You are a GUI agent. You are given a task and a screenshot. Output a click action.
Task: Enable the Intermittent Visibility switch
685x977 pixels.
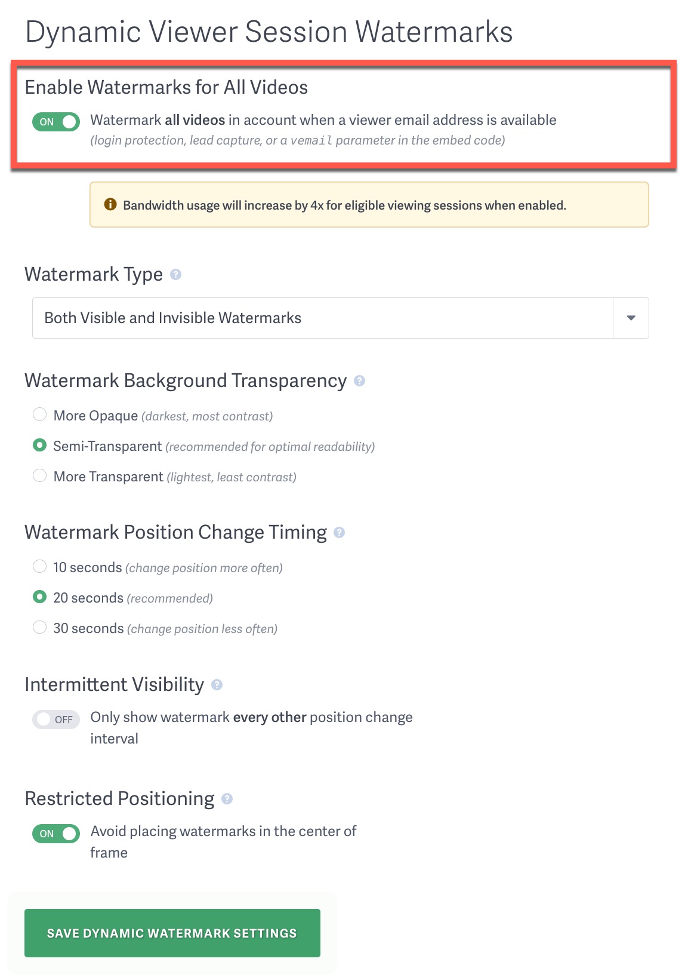[x=55, y=720]
